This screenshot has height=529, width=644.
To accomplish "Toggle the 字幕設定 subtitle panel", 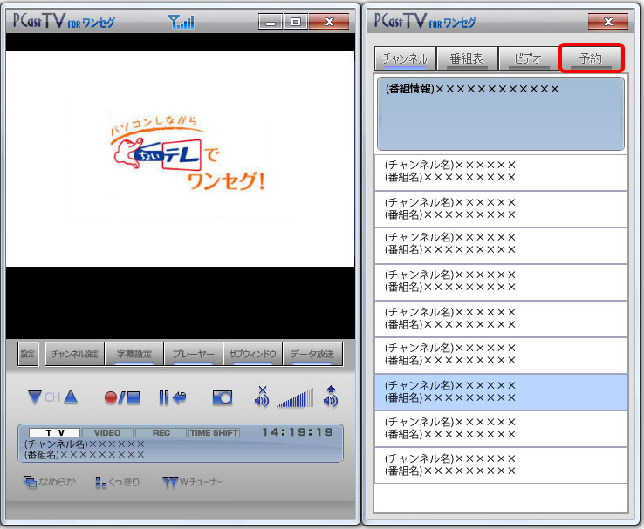I will coord(134,354).
